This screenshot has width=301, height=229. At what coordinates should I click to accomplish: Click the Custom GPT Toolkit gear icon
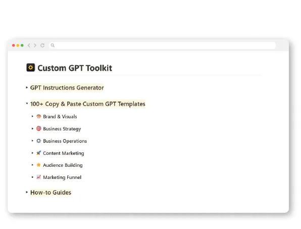pos(31,68)
